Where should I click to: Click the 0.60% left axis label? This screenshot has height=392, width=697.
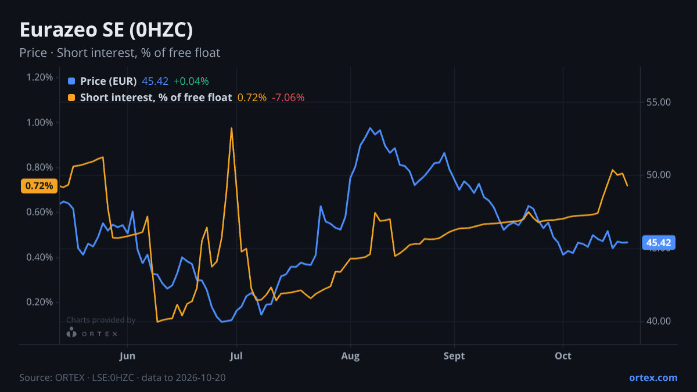point(39,213)
